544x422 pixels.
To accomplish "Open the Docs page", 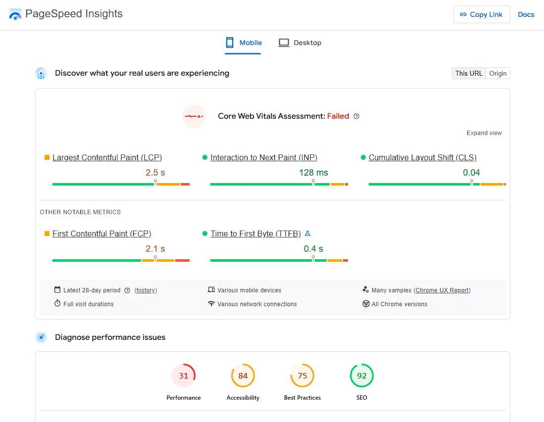I will click(526, 14).
